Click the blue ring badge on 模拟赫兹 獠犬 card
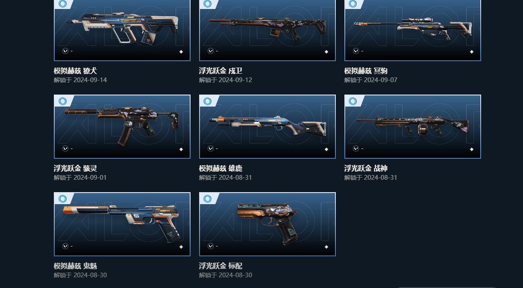The image size is (523, 288). click(62, 4)
